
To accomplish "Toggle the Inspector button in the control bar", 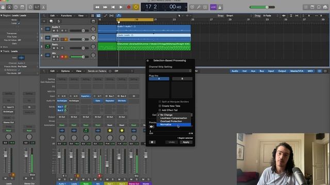I will (x=9, y=7).
